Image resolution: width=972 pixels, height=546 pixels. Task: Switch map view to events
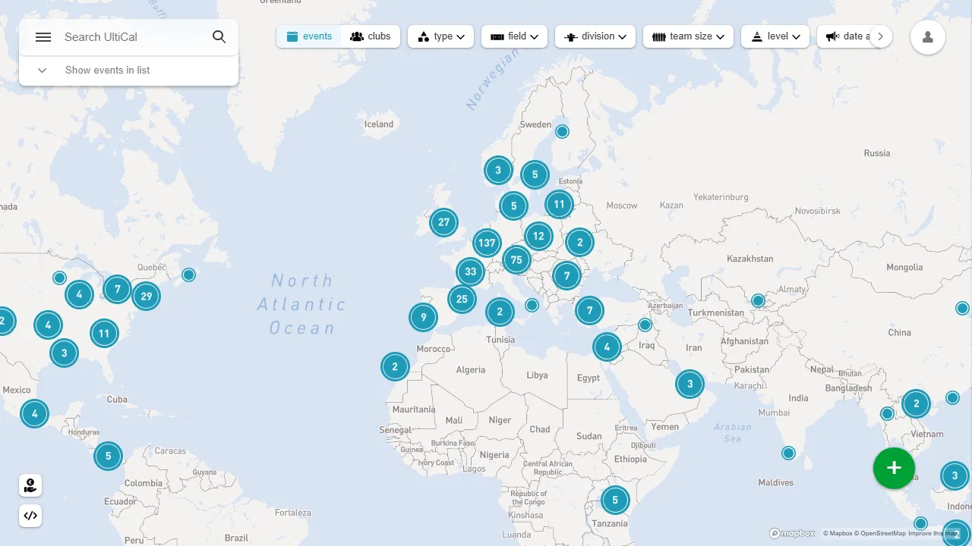[x=309, y=36]
